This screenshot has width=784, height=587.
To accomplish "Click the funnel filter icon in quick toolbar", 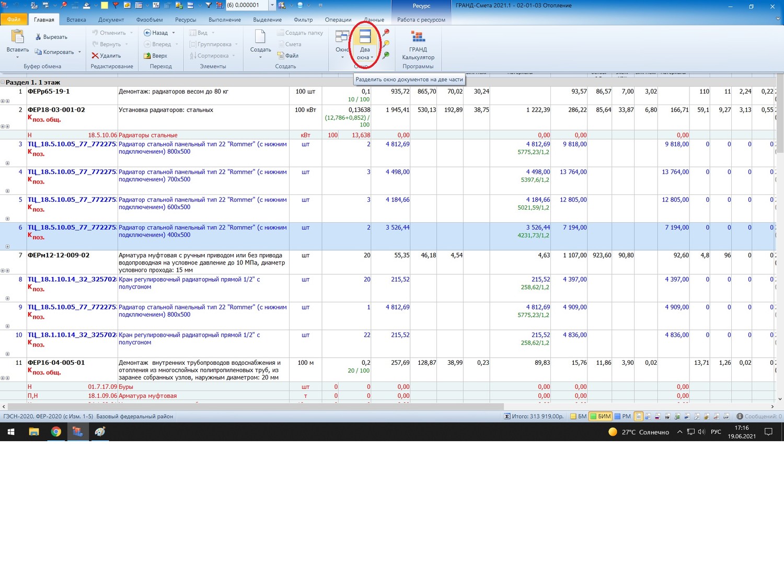I will [209, 5].
